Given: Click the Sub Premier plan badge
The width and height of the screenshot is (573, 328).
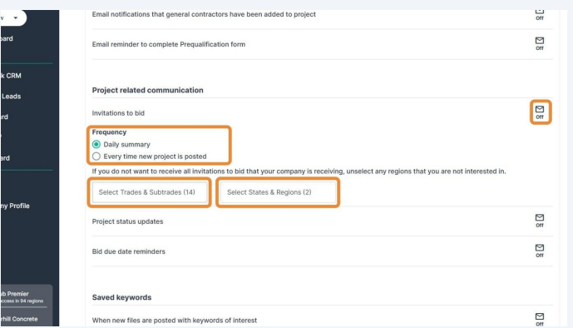Looking at the screenshot, I should tap(22, 297).
